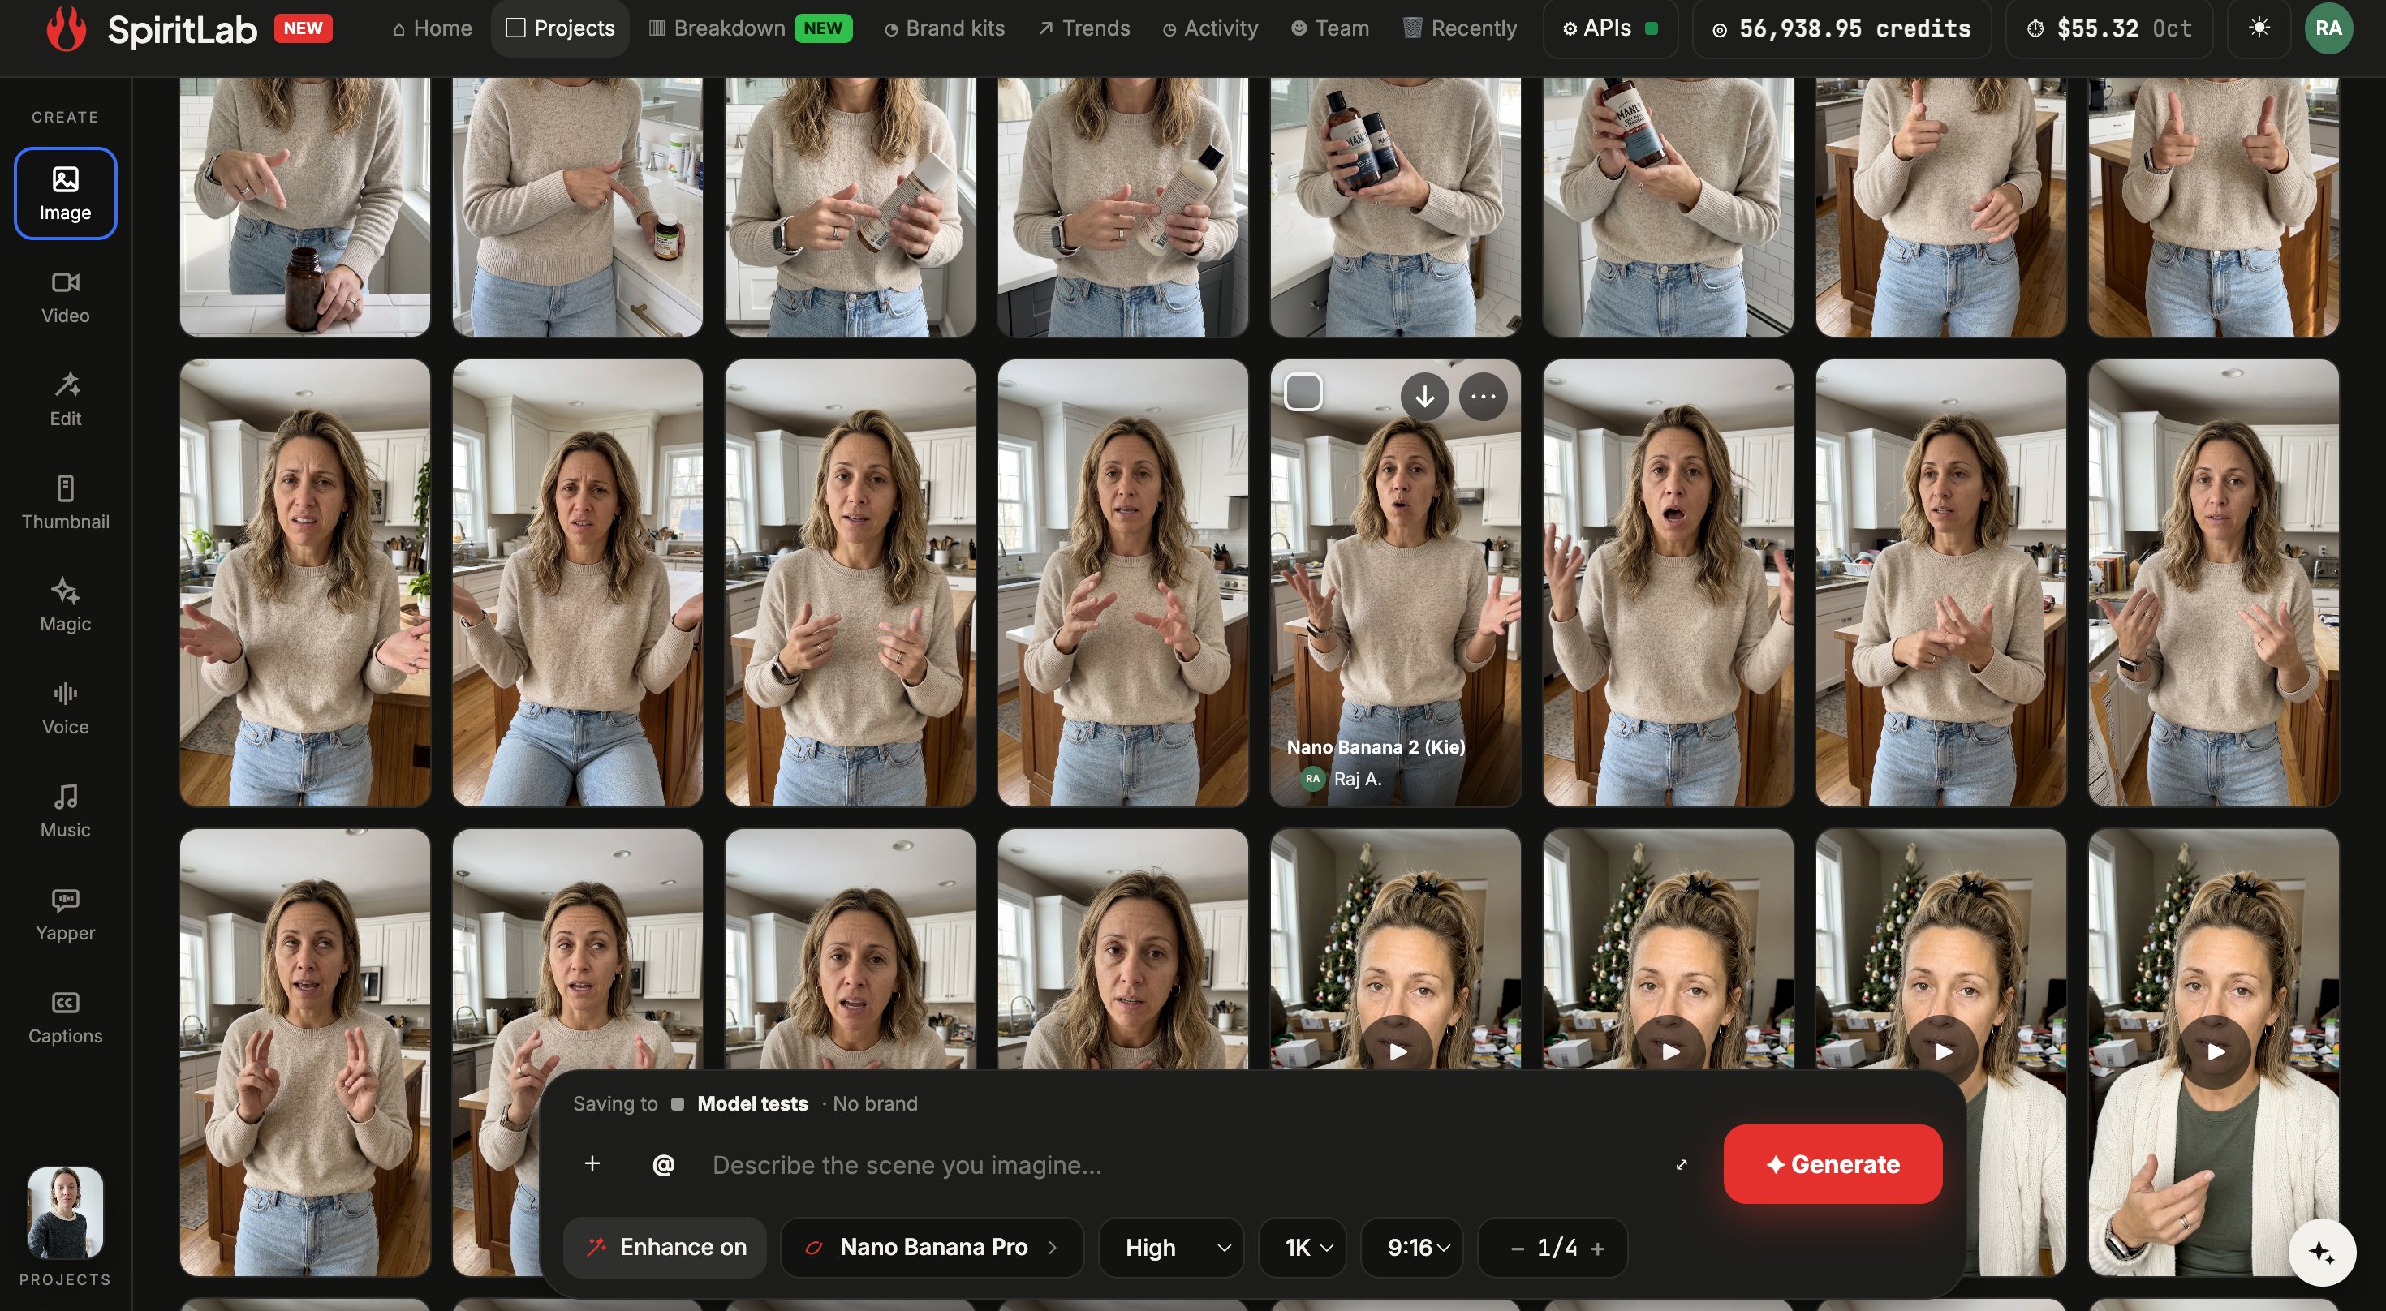Open the 9:16 aspect ratio dropdown

tap(1411, 1247)
